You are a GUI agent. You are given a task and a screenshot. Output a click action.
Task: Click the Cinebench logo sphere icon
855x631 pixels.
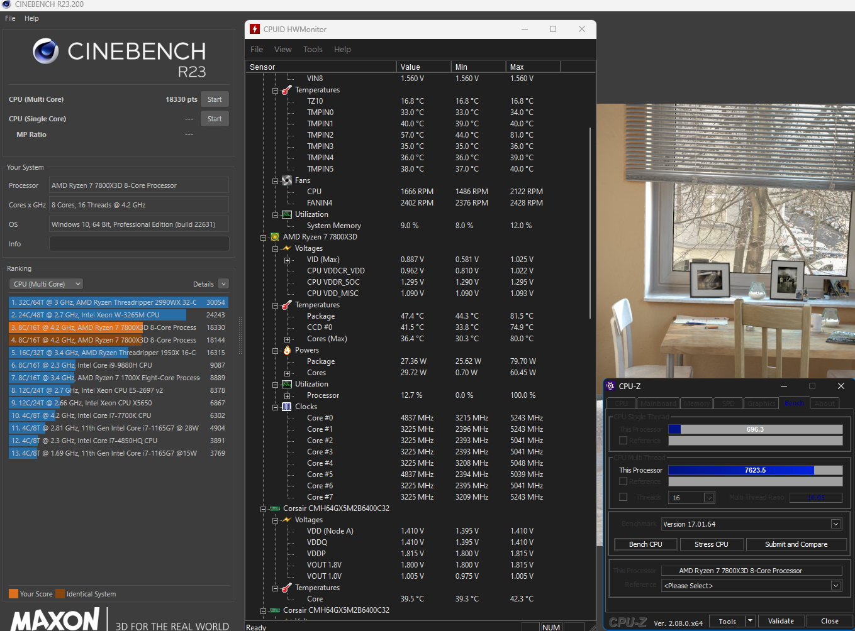tap(46, 51)
